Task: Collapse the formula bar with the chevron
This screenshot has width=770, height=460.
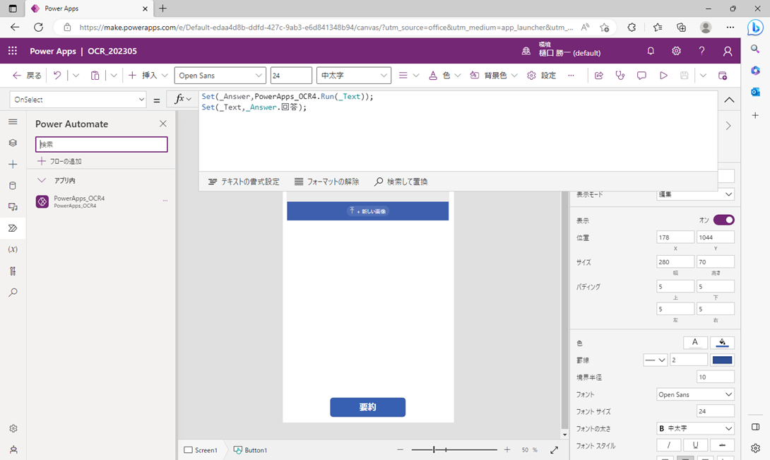Action: [729, 100]
